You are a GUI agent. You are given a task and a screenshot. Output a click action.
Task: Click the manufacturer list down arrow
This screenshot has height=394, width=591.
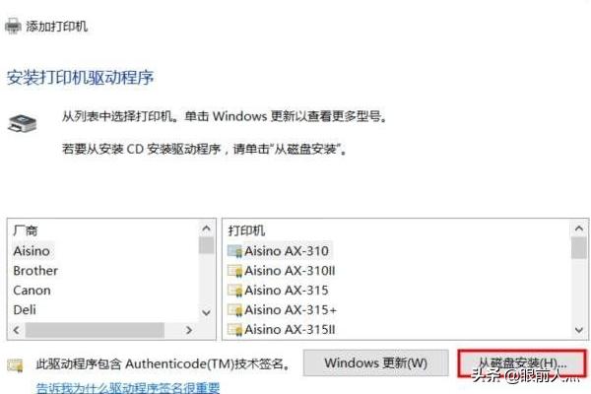click(x=206, y=312)
